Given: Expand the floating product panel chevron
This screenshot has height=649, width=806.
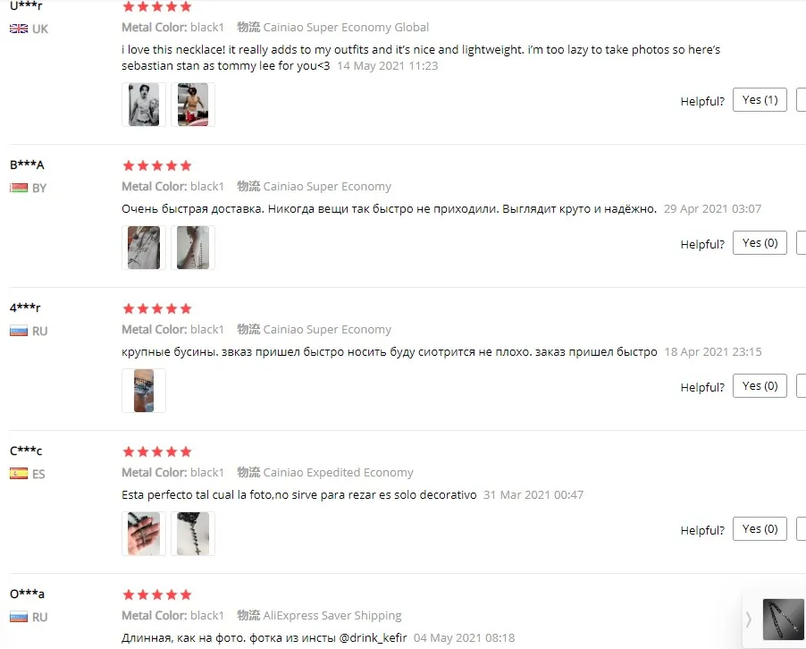Looking at the screenshot, I should pyautogui.click(x=749, y=619).
